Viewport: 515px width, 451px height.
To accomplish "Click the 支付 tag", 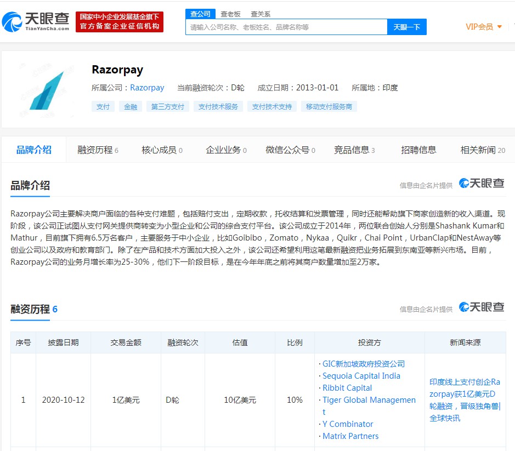I will [x=103, y=107].
